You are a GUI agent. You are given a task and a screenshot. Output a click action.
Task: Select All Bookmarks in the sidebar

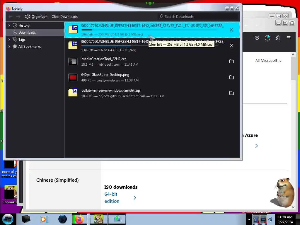click(x=30, y=47)
